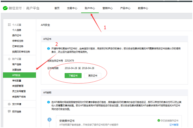Open the 证书管理 link
The height and width of the screenshot is (128, 193).
click(174, 125)
